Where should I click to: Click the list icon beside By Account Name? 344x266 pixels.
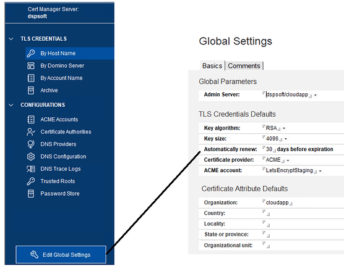[31, 78]
